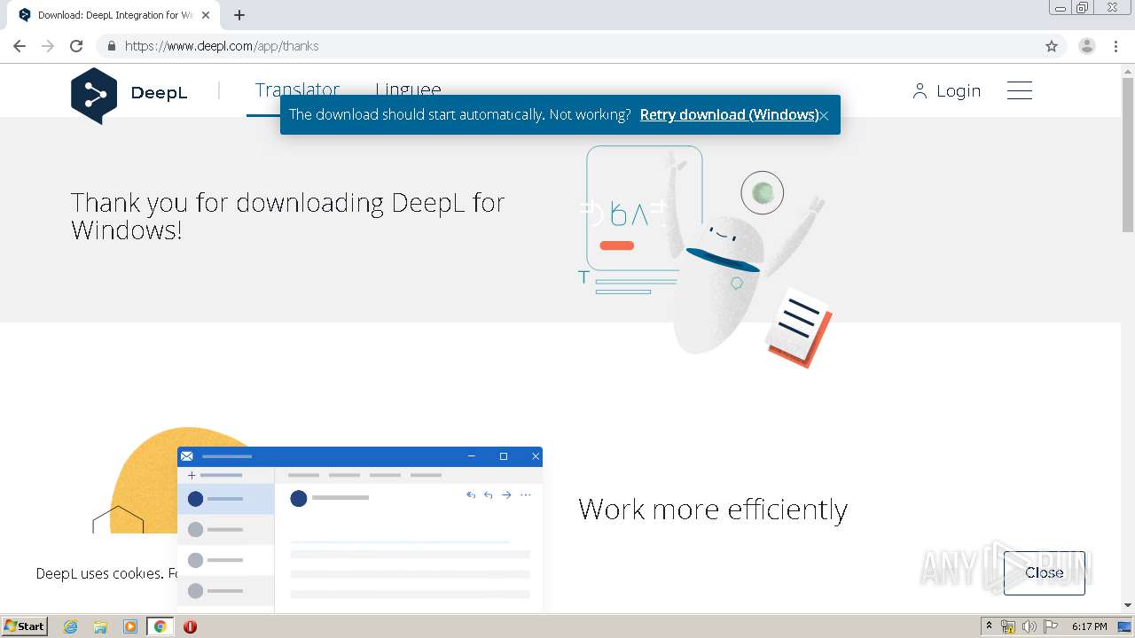The height and width of the screenshot is (638, 1135).
Task: Click the DeepL logo icon
Action: pos(94,95)
